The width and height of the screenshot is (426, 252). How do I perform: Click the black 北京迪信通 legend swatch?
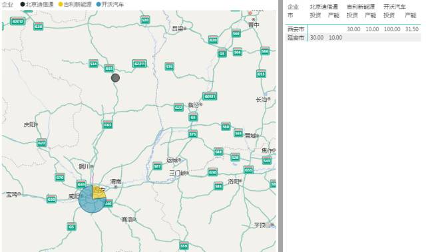click(23, 5)
